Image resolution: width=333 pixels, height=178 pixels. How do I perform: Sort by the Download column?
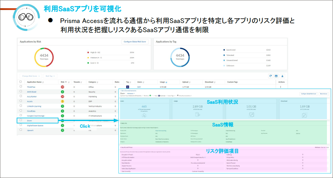(x=215, y=82)
